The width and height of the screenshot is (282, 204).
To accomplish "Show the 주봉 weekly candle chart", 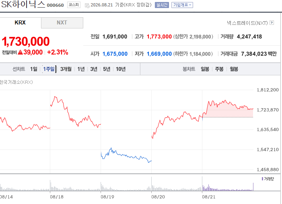I will click(x=219, y=69).
